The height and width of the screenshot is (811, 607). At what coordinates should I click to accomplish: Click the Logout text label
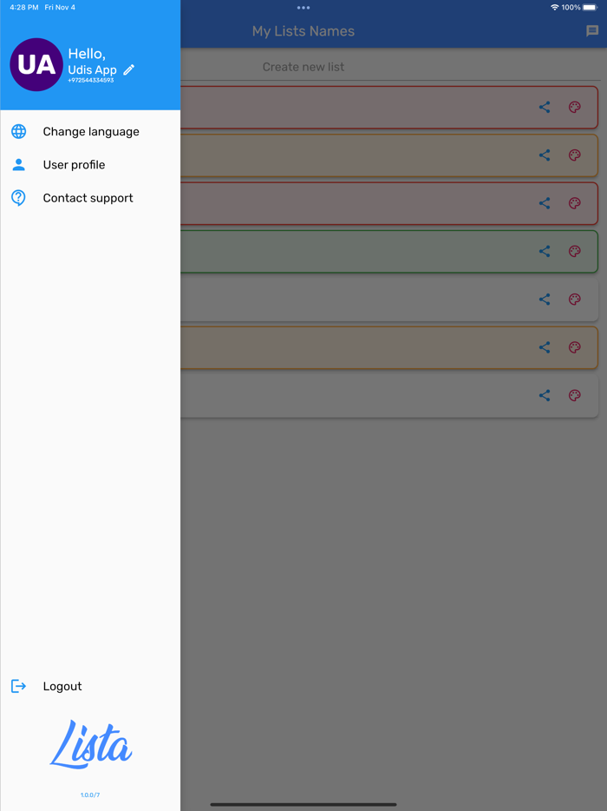pos(62,686)
